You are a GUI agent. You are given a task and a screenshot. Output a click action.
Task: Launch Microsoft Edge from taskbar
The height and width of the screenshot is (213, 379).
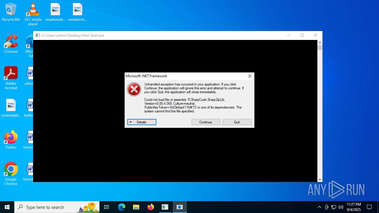coord(122,207)
